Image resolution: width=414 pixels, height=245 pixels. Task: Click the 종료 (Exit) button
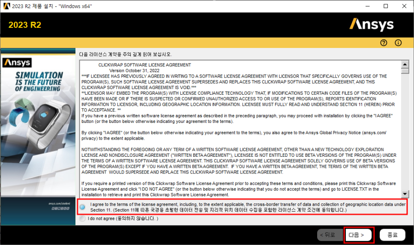392,235
